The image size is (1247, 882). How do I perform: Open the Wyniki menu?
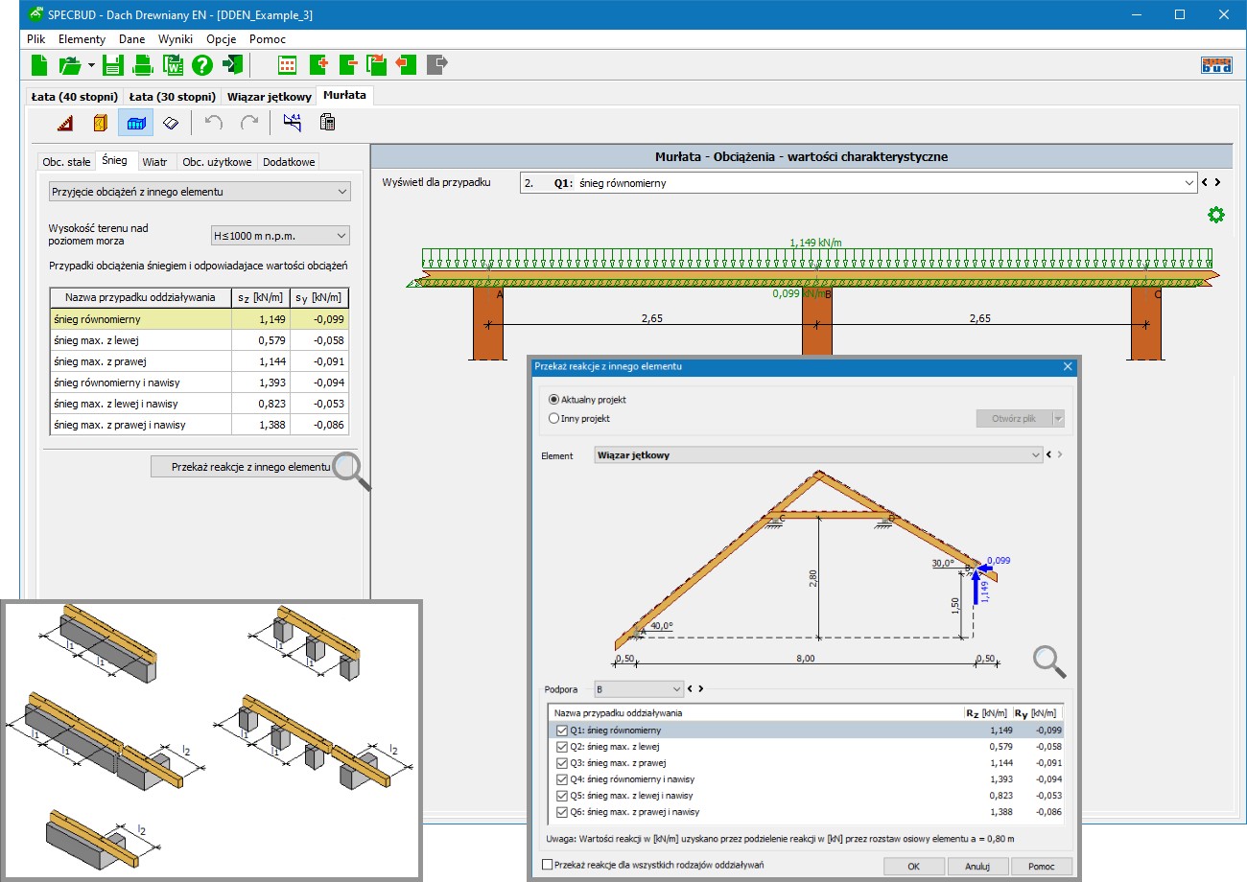tap(176, 39)
